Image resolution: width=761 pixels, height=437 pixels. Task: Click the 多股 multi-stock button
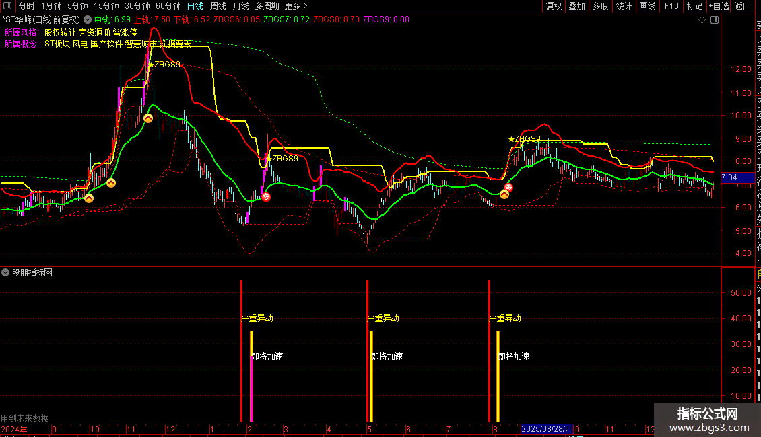600,6
